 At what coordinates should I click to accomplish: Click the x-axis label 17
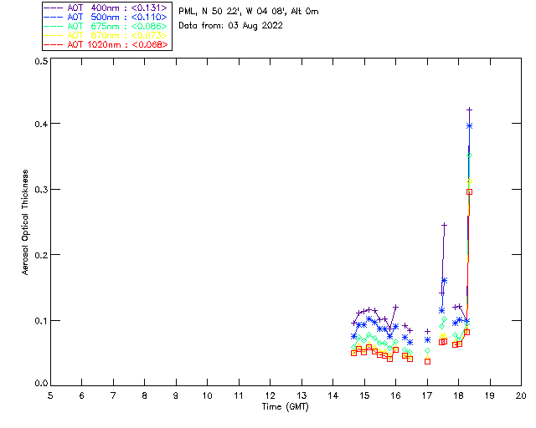click(x=427, y=395)
